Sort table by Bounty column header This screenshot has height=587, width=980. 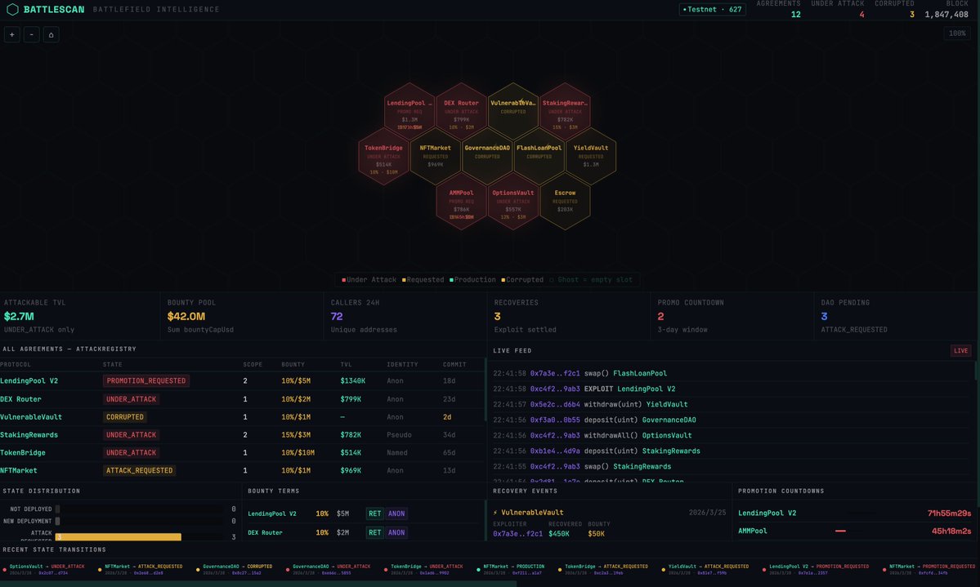click(293, 365)
